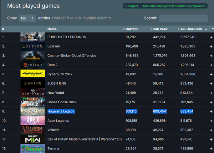The height and width of the screenshot is (153, 214).
Task: Click the 489,886 all-time peak value
Action: [187, 148]
